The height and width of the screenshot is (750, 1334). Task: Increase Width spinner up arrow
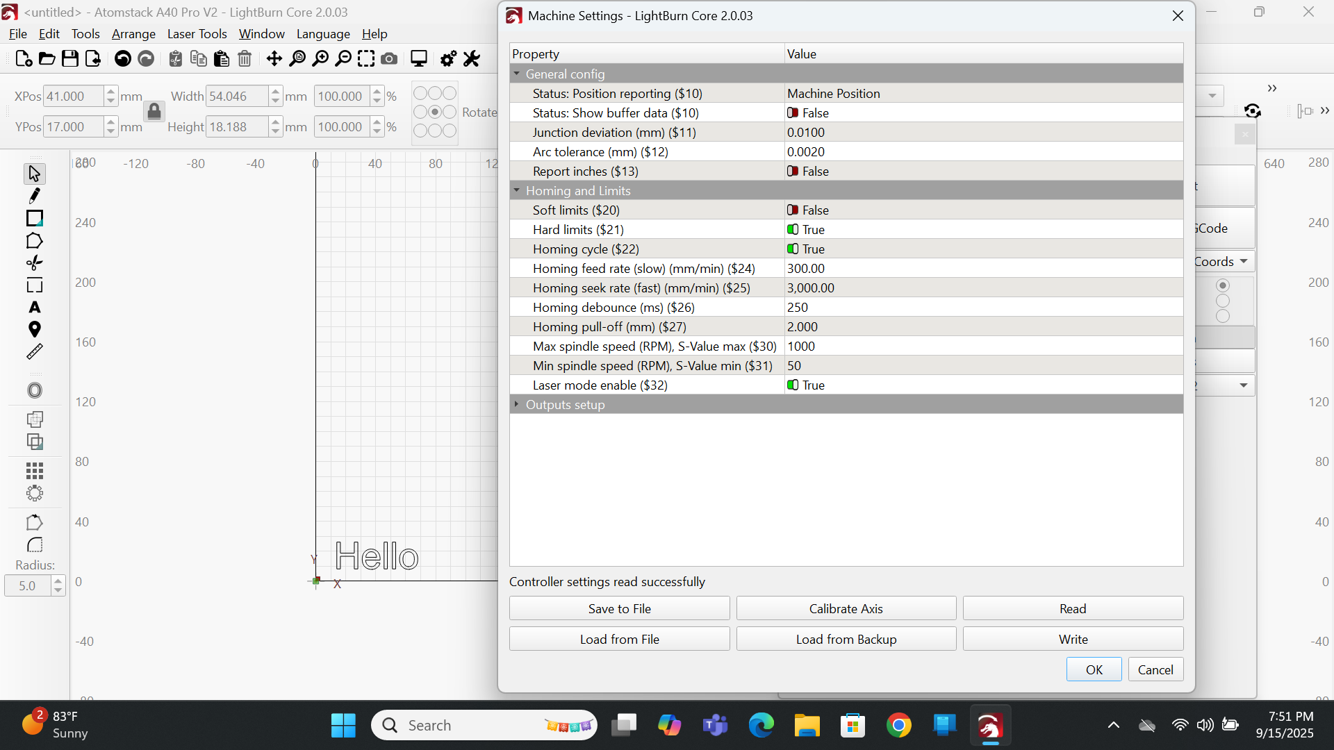(x=276, y=92)
